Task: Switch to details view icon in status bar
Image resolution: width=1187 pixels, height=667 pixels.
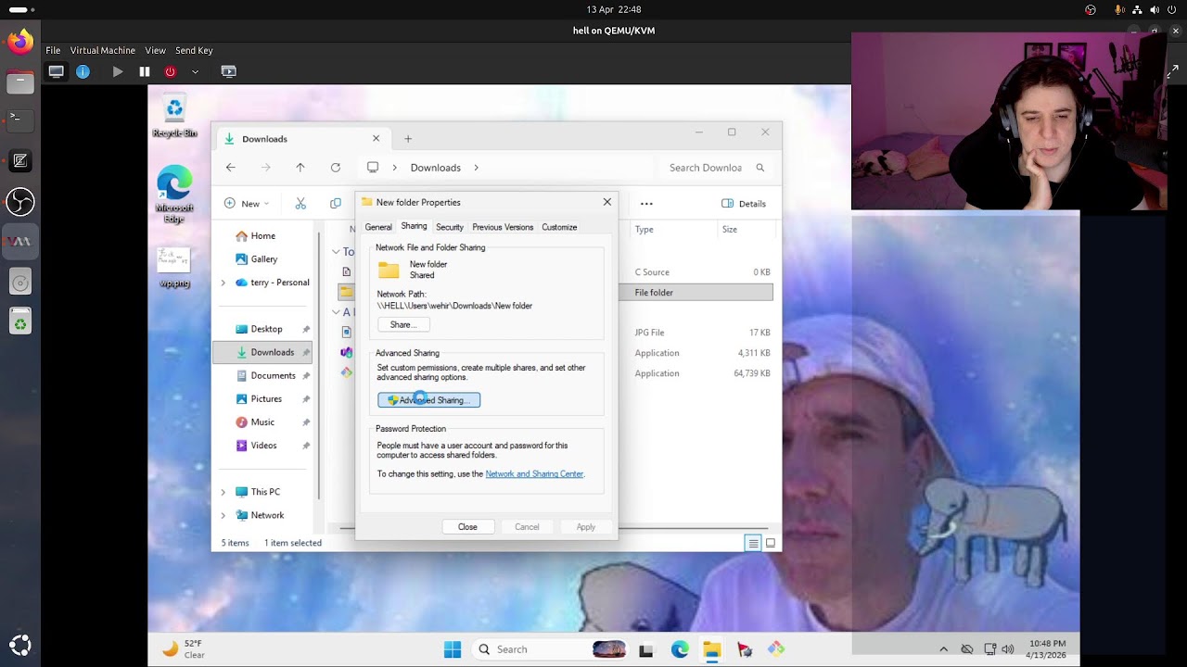Action: [753, 544]
